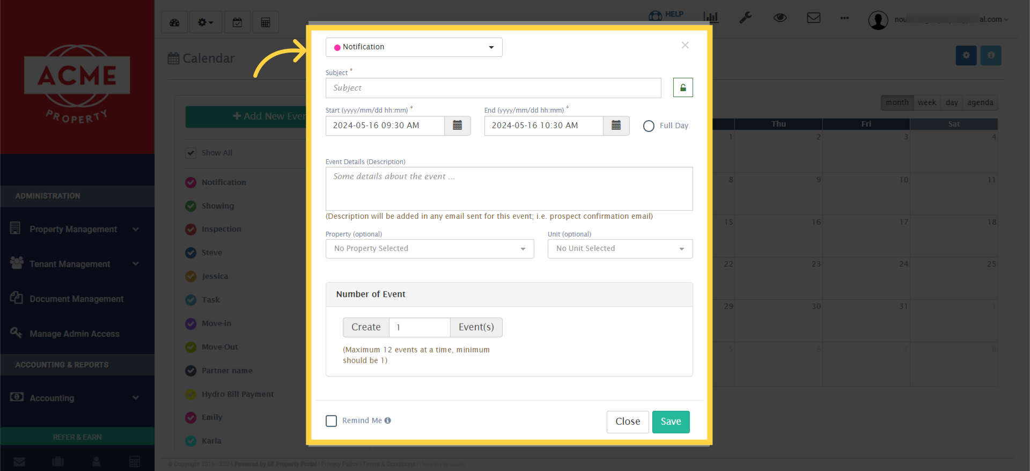
Task: Toggle the Emily calendar filter
Action: tap(191, 417)
